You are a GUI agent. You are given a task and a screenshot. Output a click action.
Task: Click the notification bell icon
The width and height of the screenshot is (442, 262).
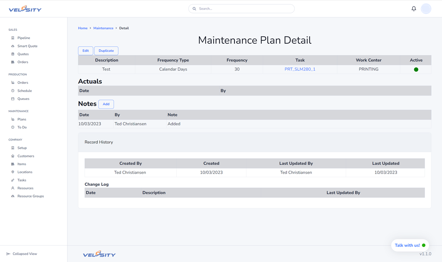coord(414,9)
